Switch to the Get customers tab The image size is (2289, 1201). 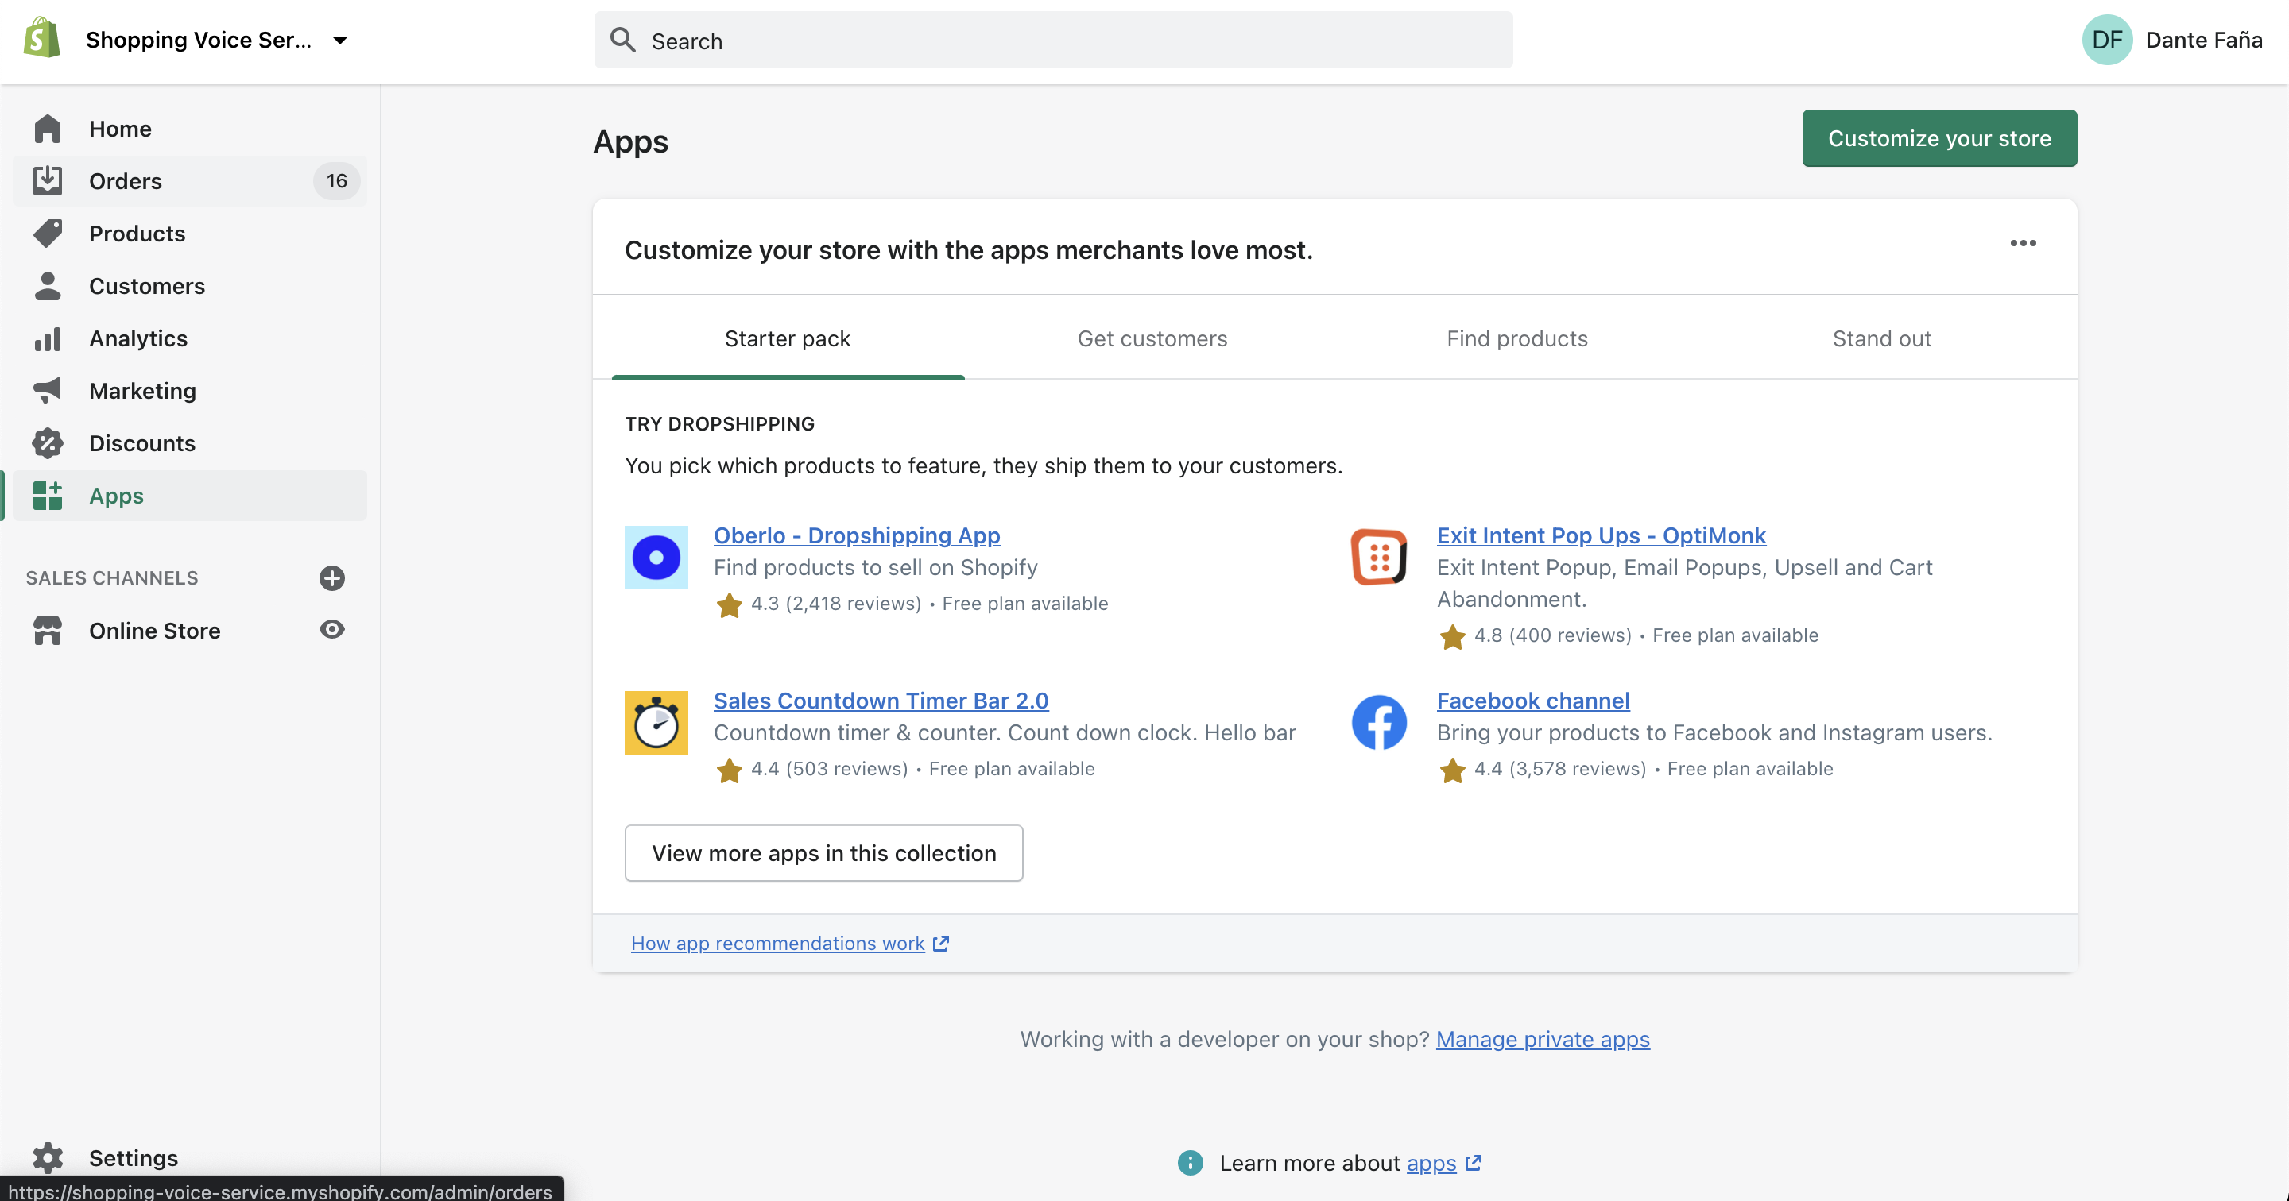pyautogui.click(x=1152, y=338)
